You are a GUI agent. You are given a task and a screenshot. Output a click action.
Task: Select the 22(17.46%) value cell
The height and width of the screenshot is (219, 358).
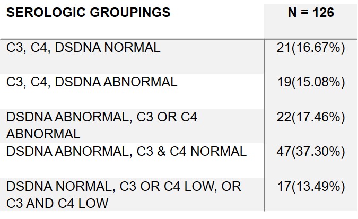point(311,117)
